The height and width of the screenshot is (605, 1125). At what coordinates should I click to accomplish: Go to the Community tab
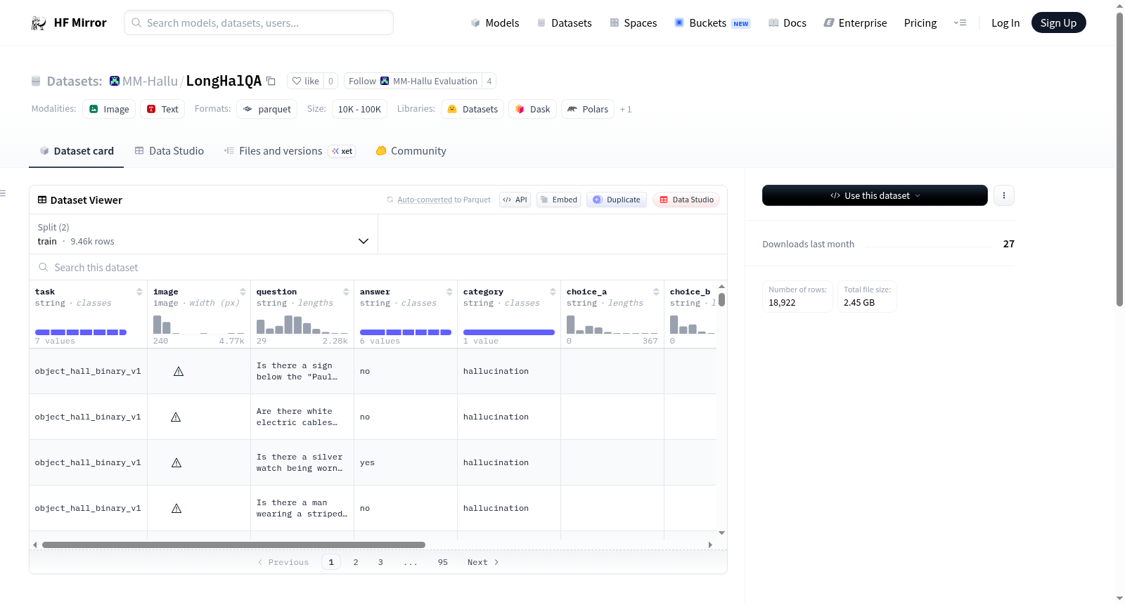(411, 151)
